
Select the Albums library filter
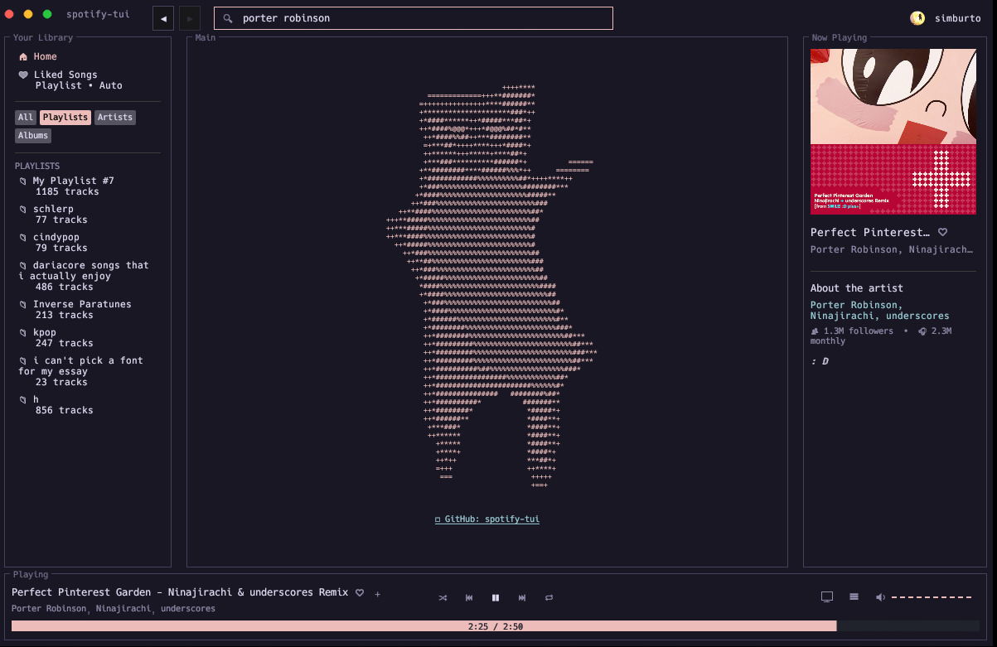(33, 136)
